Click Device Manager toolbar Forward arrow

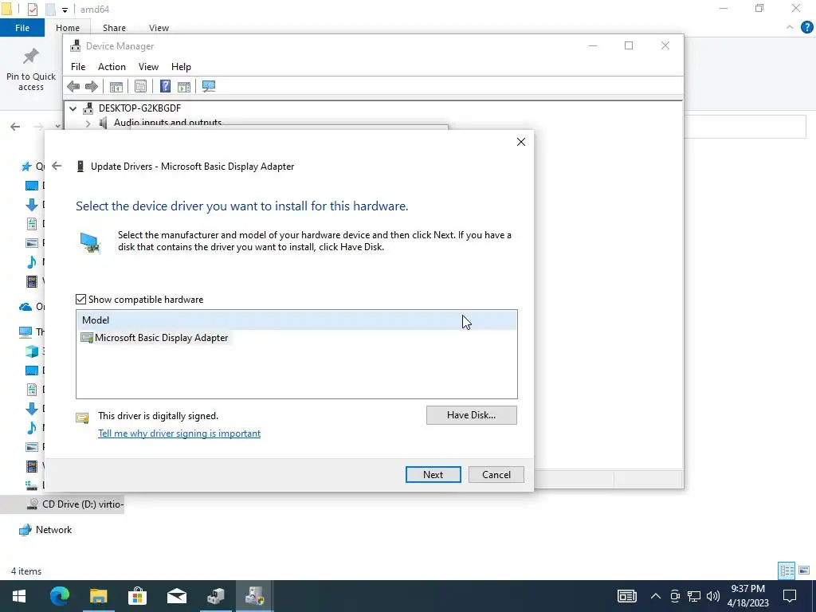(x=92, y=86)
